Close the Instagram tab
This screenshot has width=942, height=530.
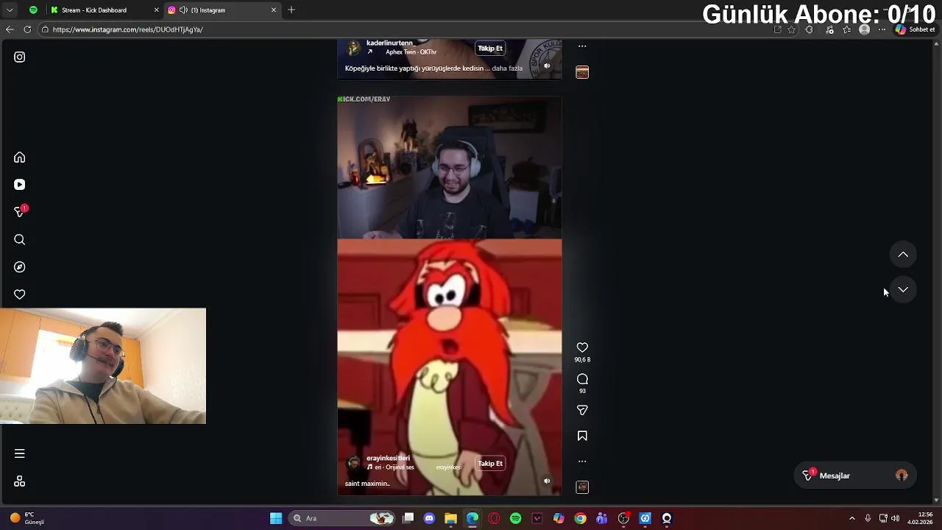tap(274, 10)
